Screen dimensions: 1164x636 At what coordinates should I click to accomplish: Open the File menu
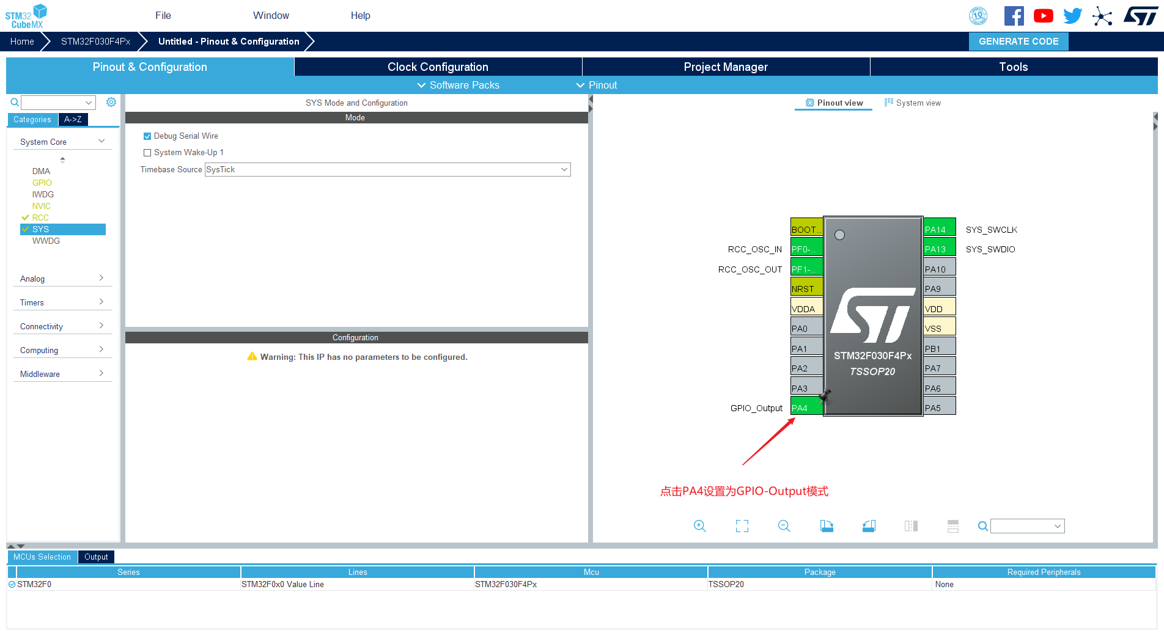[x=163, y=15]
